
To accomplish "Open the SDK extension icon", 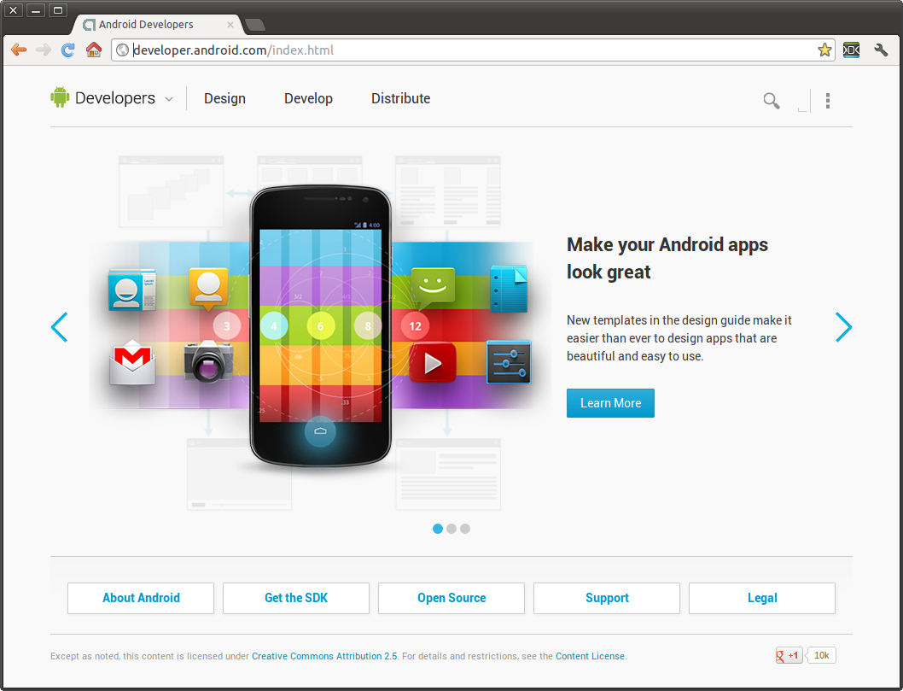I will pyautogui.click(x=851, y=50).
